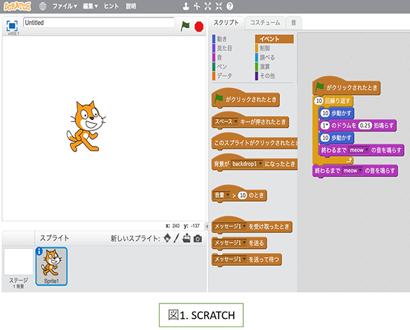Open the スペース key dropdown in palette
Screen dimensions: 410x330
(x=225, y=121)
